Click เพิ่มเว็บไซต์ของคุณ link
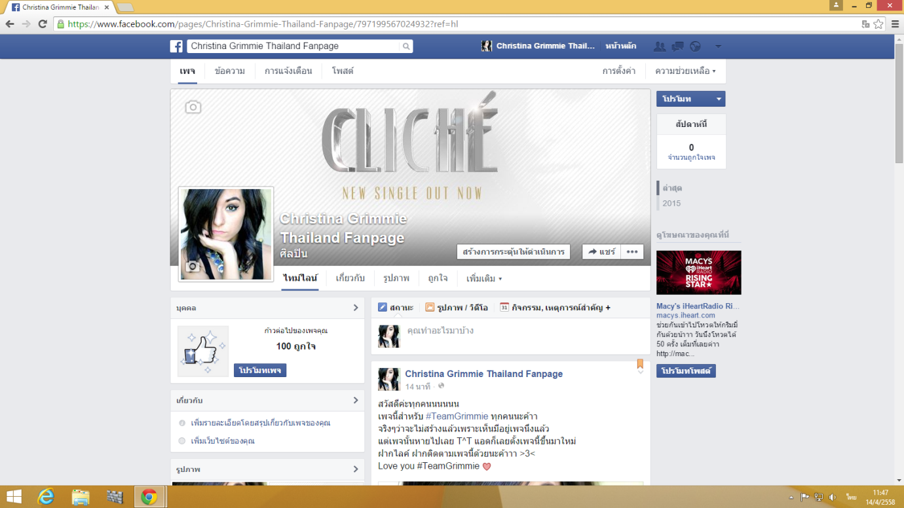The width and height of the screenshot is (904, 508). pos(223,441)
